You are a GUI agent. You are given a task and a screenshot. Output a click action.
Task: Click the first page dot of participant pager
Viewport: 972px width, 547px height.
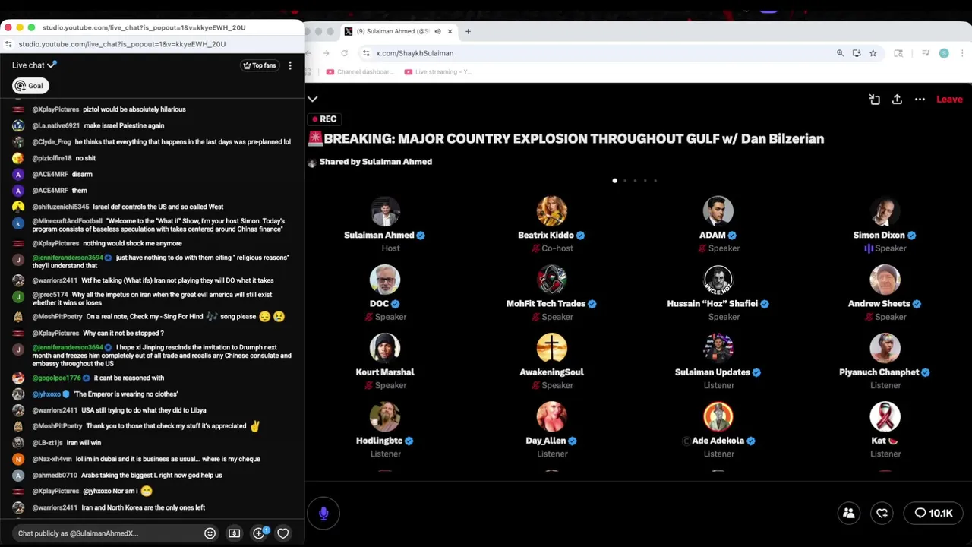point(614,181)
